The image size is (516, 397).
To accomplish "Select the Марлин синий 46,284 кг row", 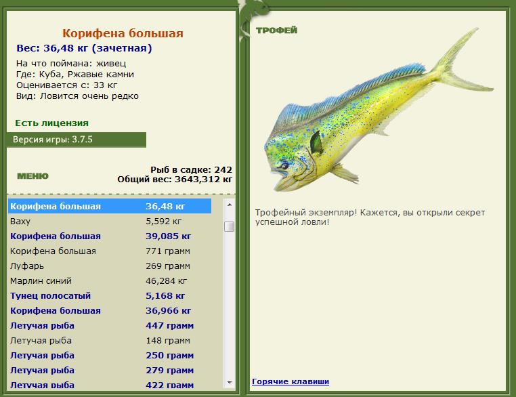I will 110,280.
